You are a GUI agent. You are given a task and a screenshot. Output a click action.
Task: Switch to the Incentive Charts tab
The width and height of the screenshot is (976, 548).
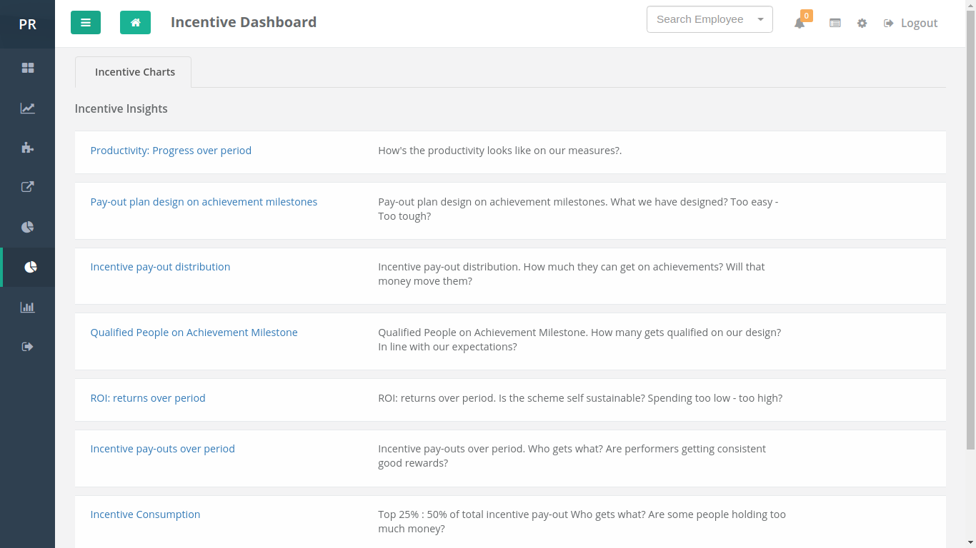(x=134, y=72)
